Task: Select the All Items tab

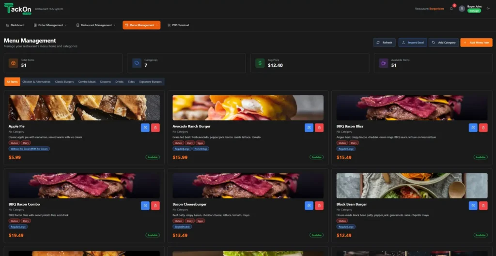Action: (x=12, y=82)
